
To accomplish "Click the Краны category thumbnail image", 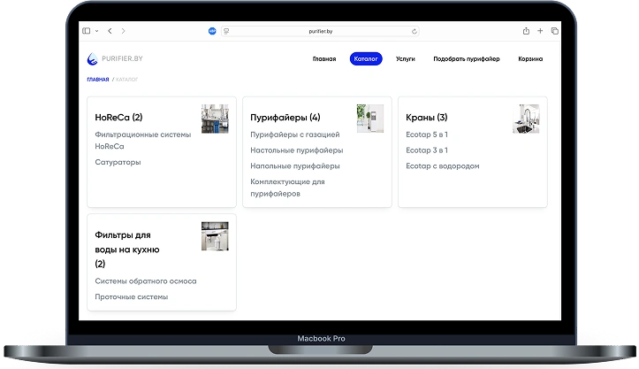I will pos(526,119).
